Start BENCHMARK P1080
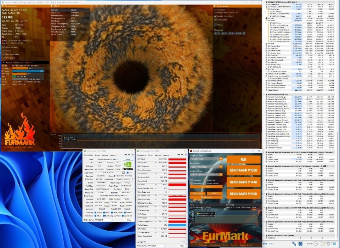This screenshot has height=248, width=340. pyautogui.click(x=244, y=170)
